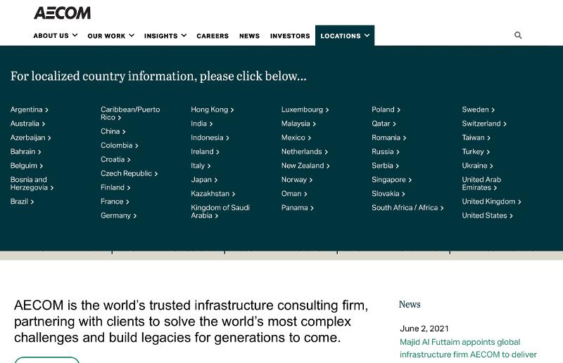
Task: Open the Investors page
Action: tap(290, 36)
